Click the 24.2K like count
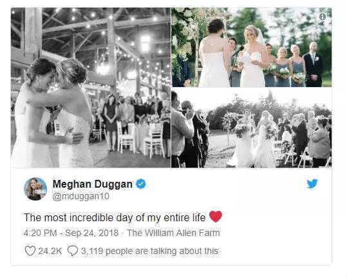Viewport: 347px width, 276px height. tap(50, 251)
